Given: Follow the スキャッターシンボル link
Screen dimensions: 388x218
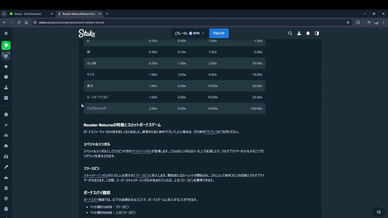Looking at the screenshot, I should [95, 175].
